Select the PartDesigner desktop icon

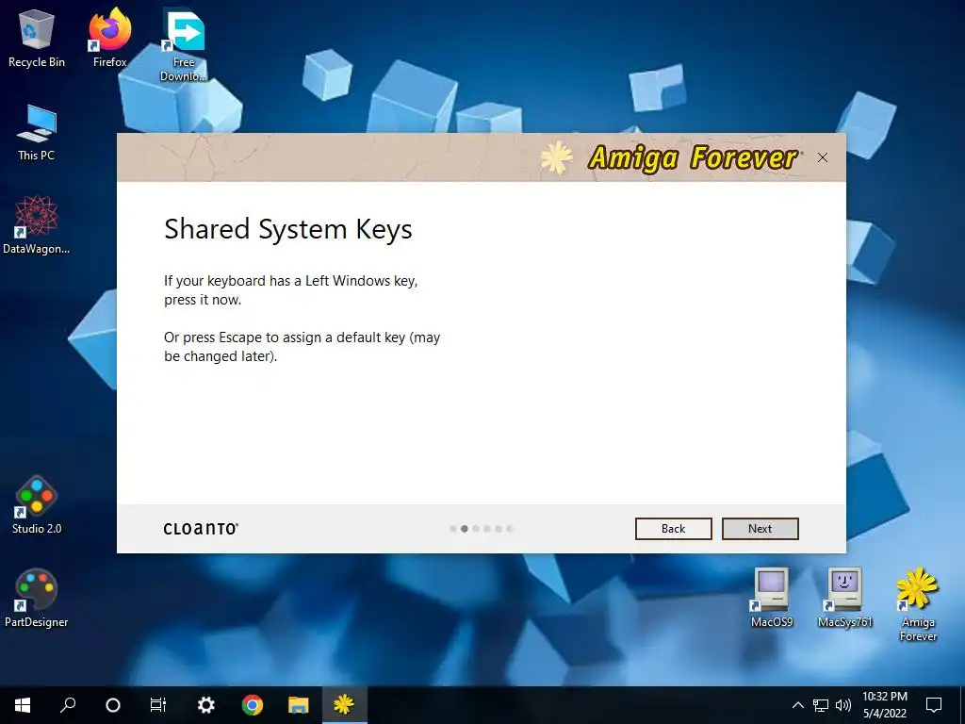(x=37, y=599)
